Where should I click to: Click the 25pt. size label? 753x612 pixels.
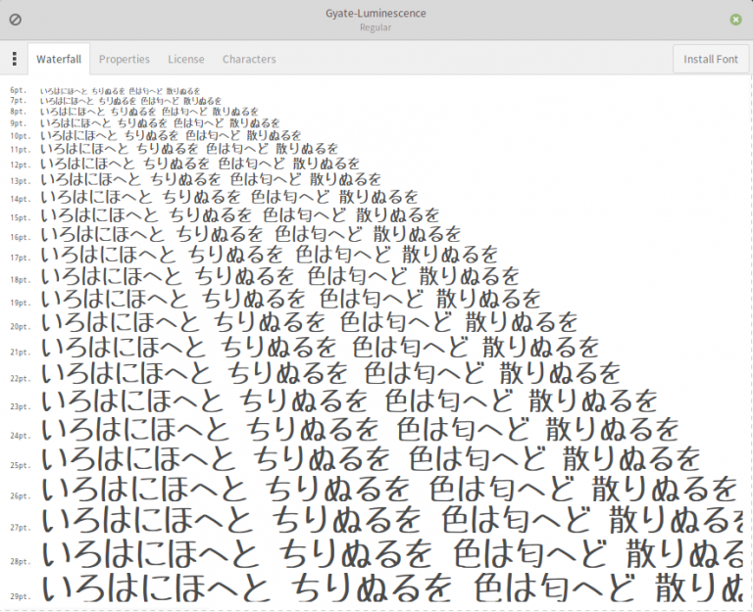tap(21, 465)
